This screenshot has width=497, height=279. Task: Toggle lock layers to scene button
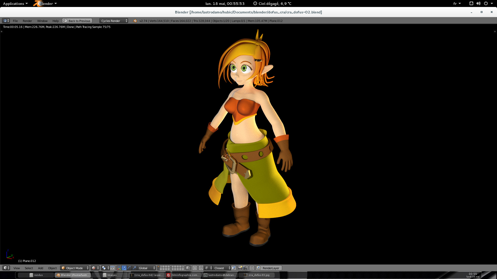click(x=188, y=268)
